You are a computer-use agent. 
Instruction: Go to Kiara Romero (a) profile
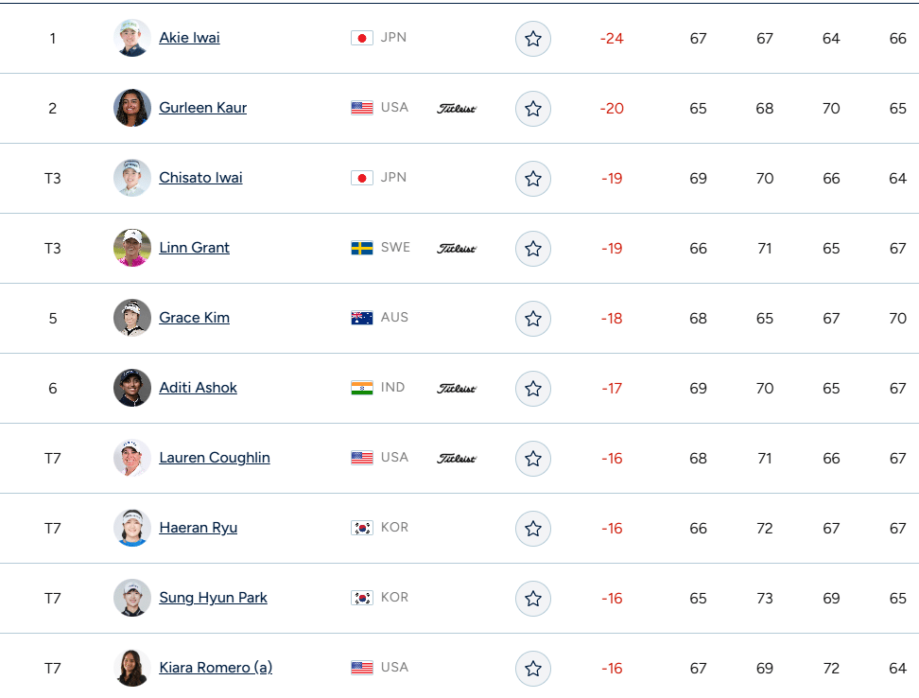point(216,668)
